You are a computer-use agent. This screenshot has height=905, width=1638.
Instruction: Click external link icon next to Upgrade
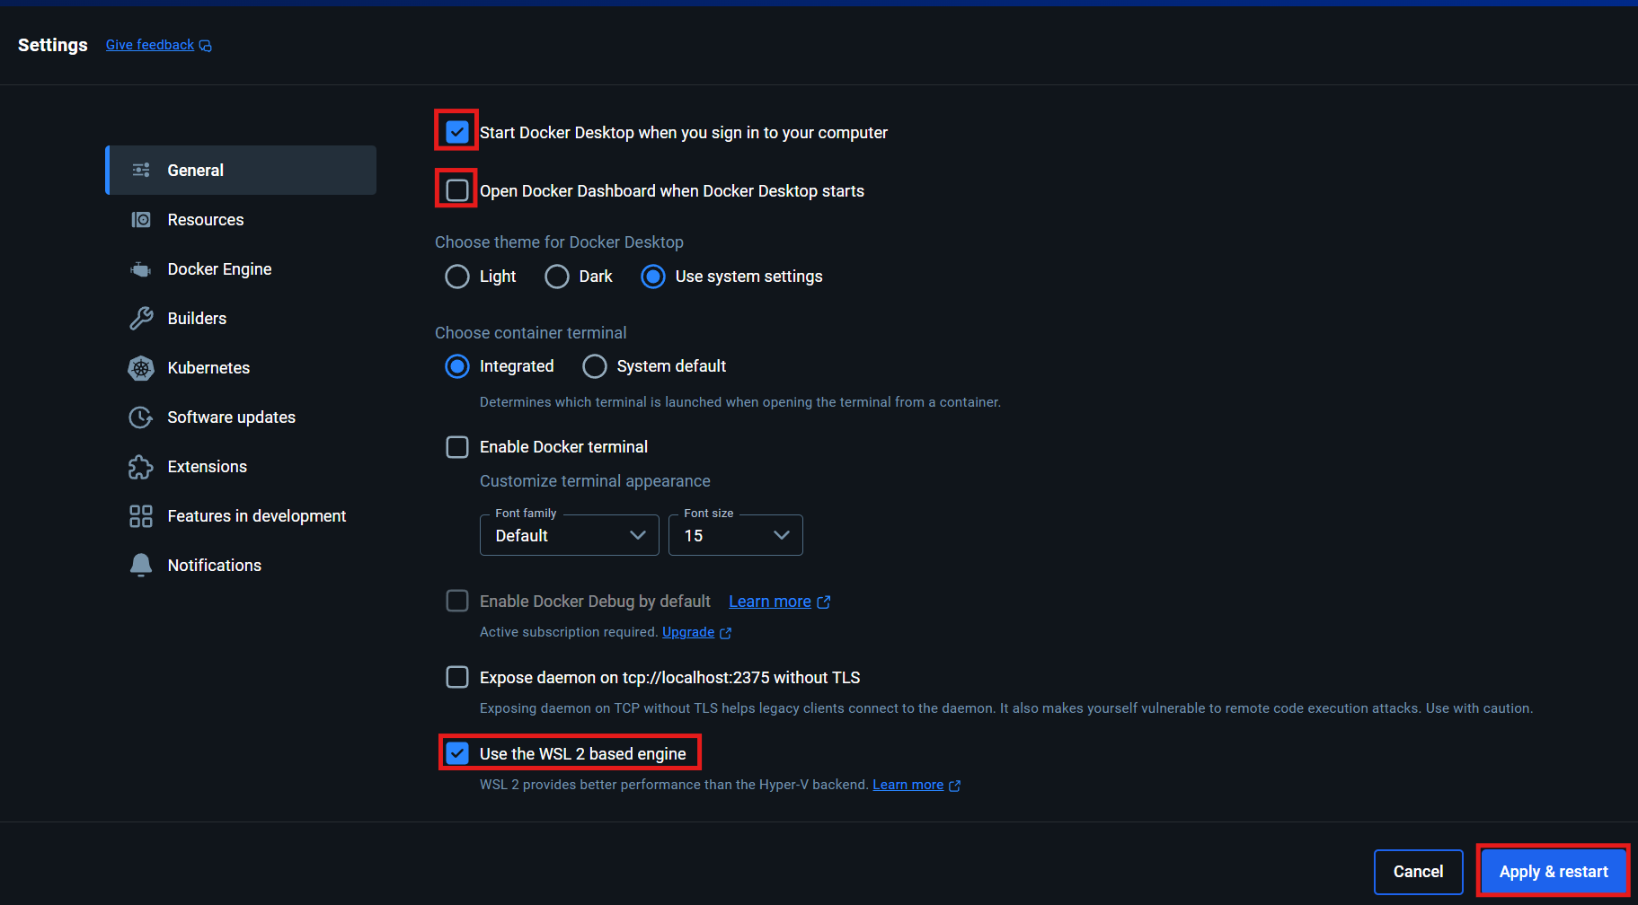pyautogui.click(x=726, y=633)
